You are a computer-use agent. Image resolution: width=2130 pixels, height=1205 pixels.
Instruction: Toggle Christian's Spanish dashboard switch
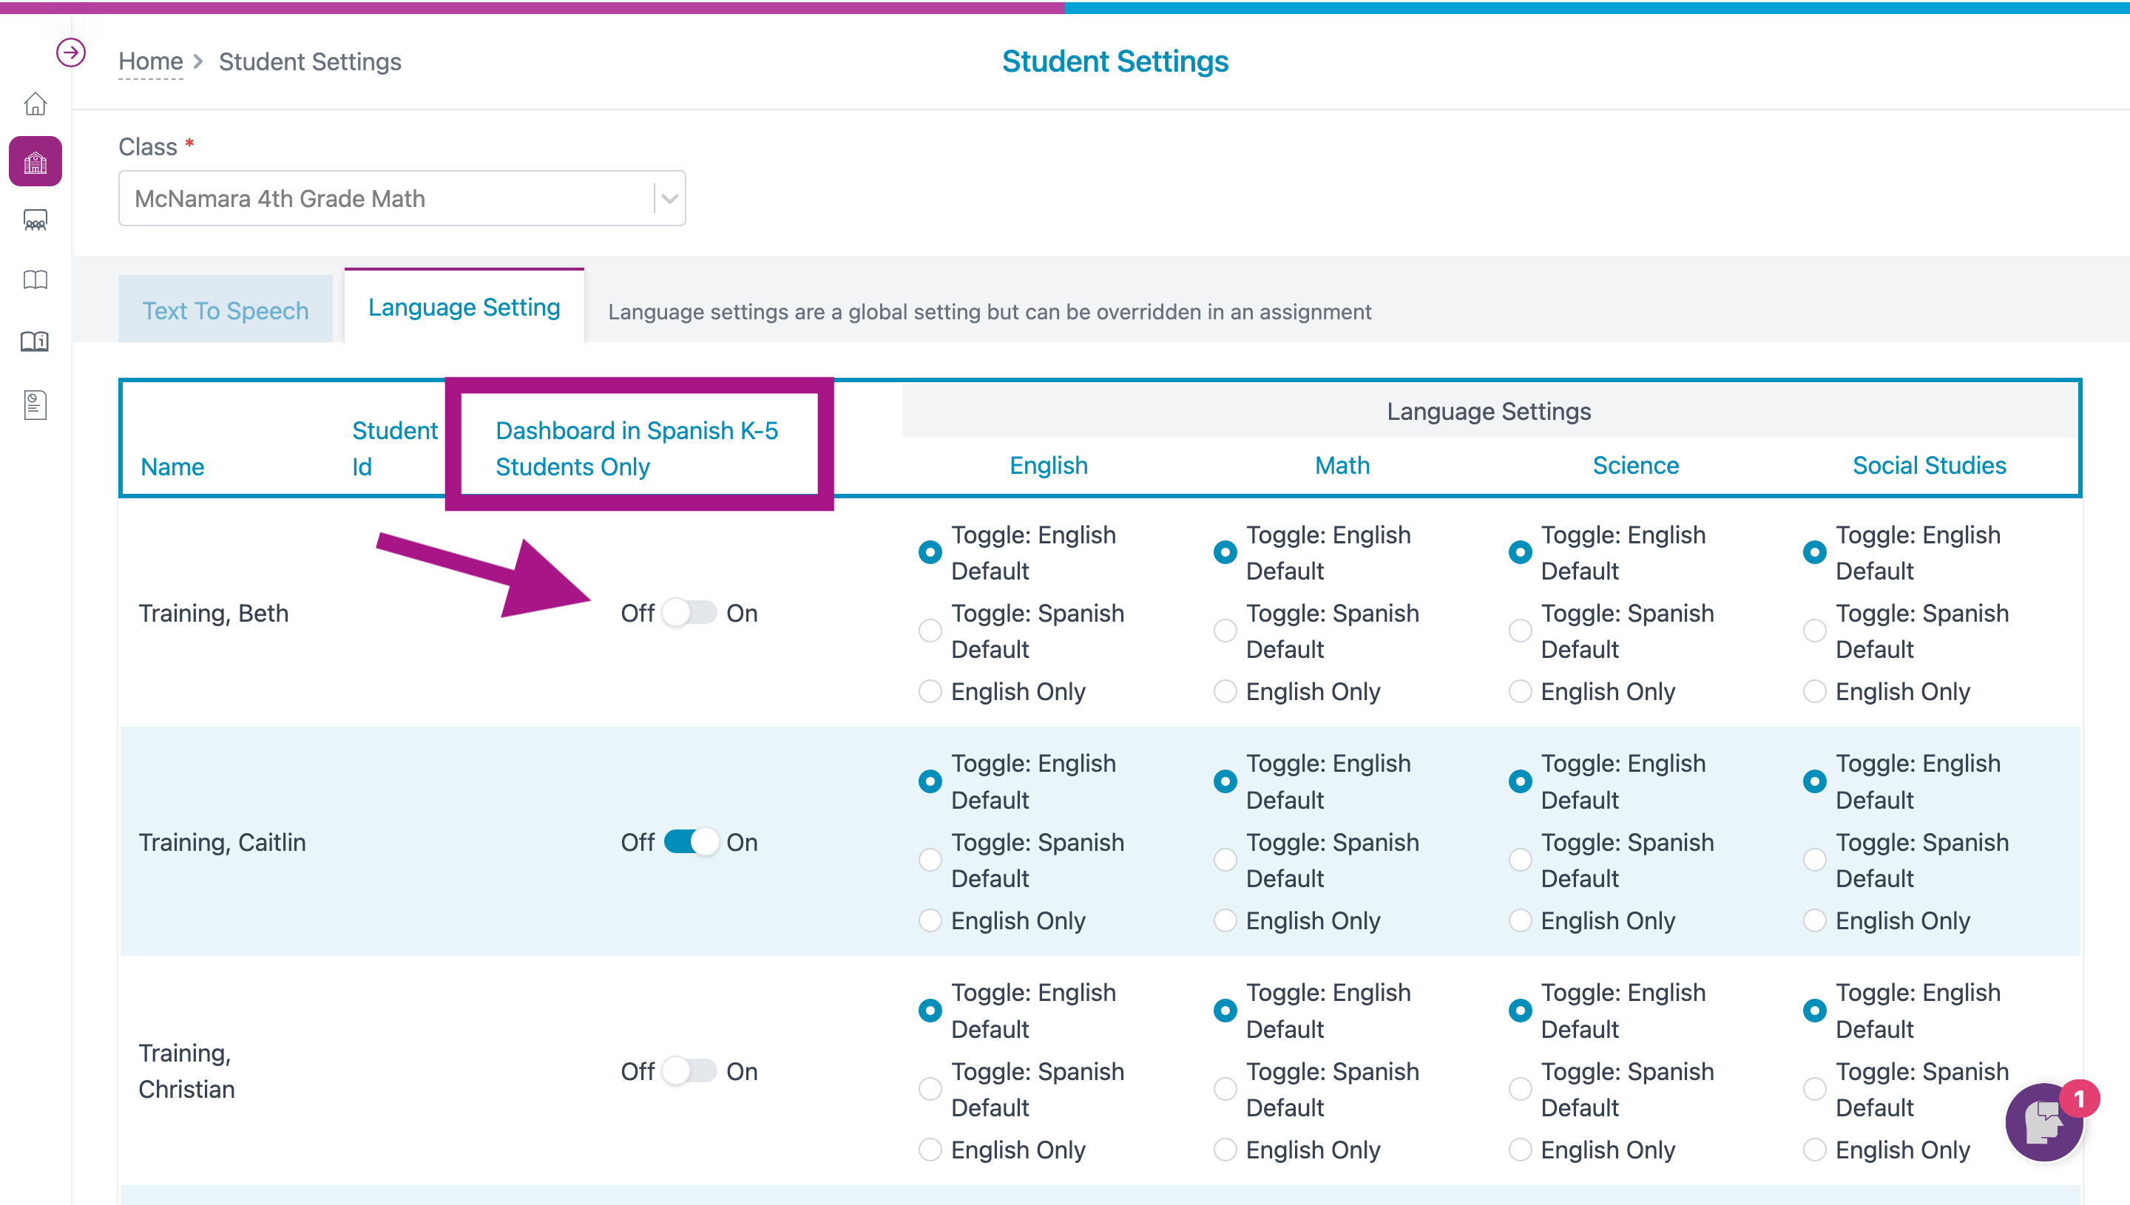(689, 1072)
